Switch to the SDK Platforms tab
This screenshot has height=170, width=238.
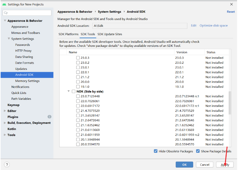69,34
